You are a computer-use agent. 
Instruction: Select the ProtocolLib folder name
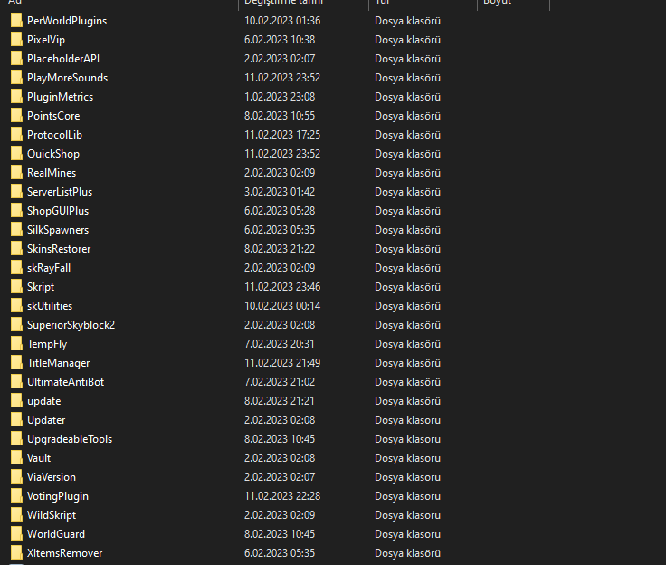(x=55, y=135)
